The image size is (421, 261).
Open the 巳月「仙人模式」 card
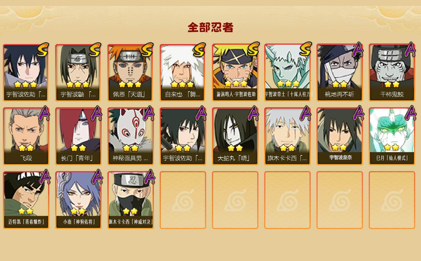pyautogui.click(x=392, y=136)
